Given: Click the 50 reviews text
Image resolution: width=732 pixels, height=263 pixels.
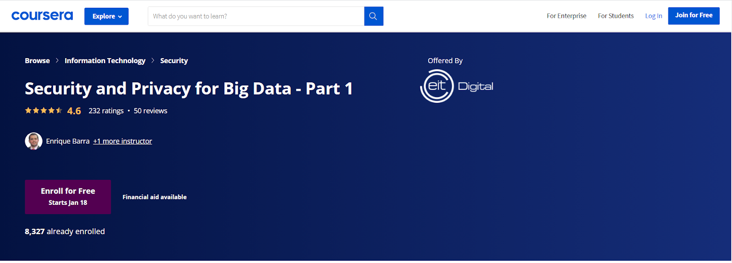Looking at the screenshot, I should tap(151, 111).
